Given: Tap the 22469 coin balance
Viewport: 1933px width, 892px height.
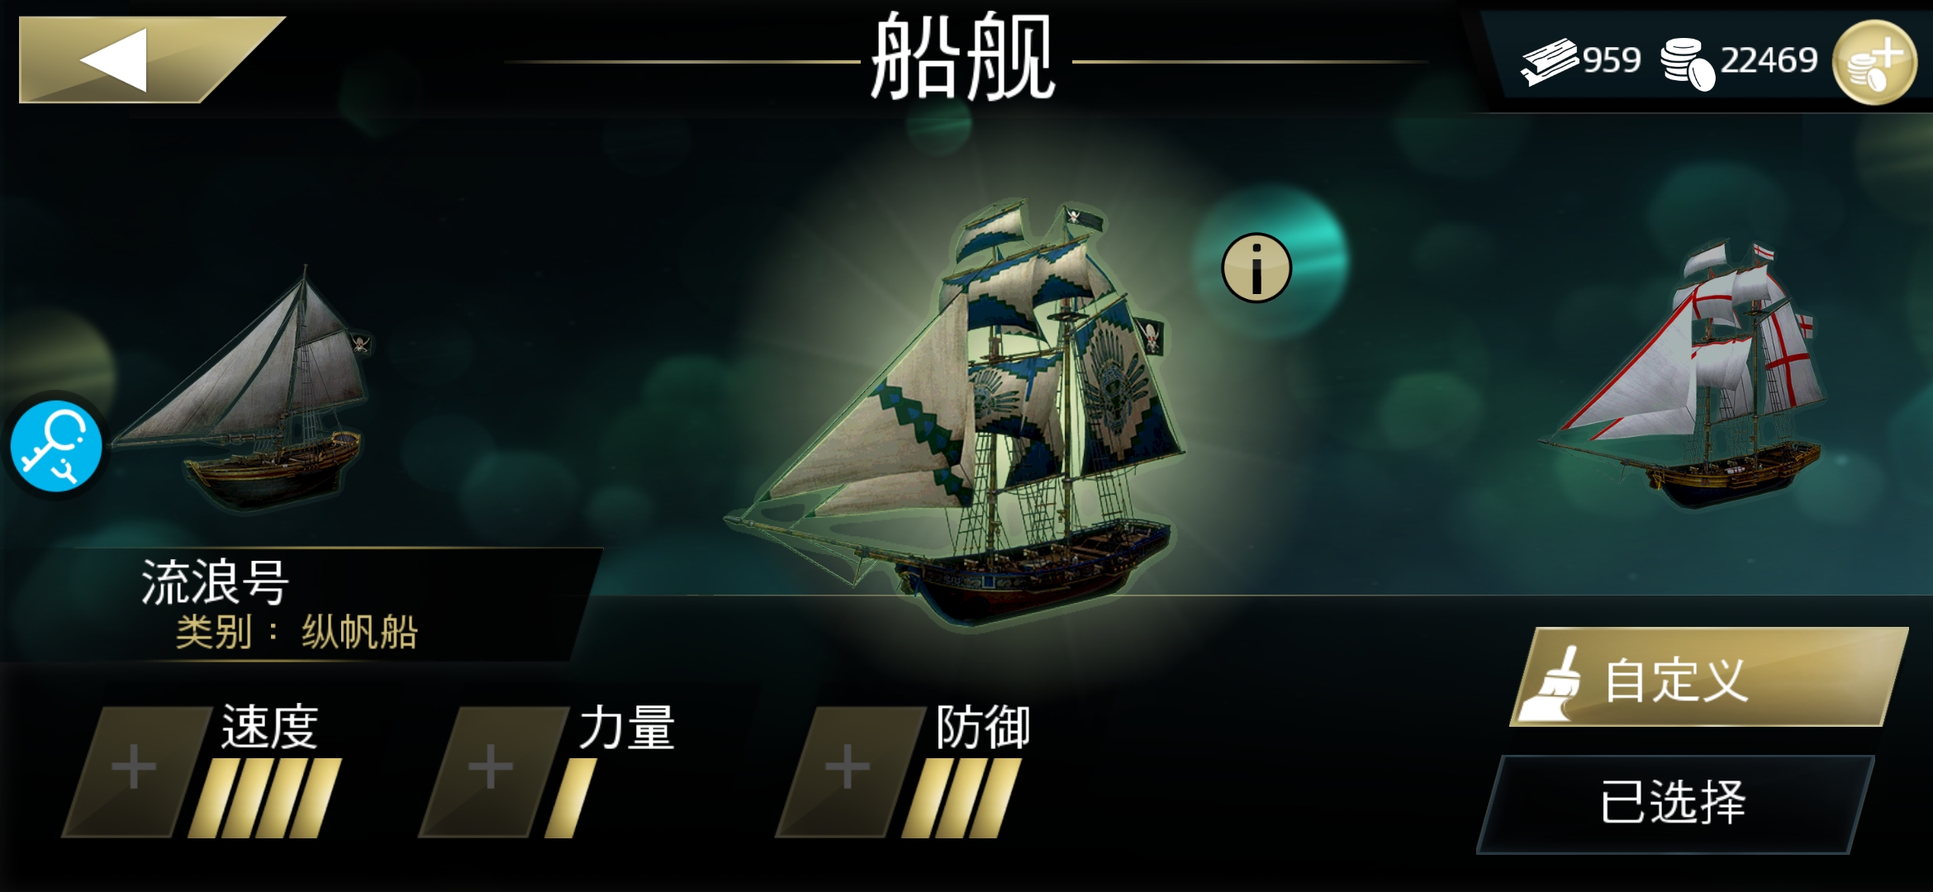Looking at the screenshot, I should point(1769,60).
